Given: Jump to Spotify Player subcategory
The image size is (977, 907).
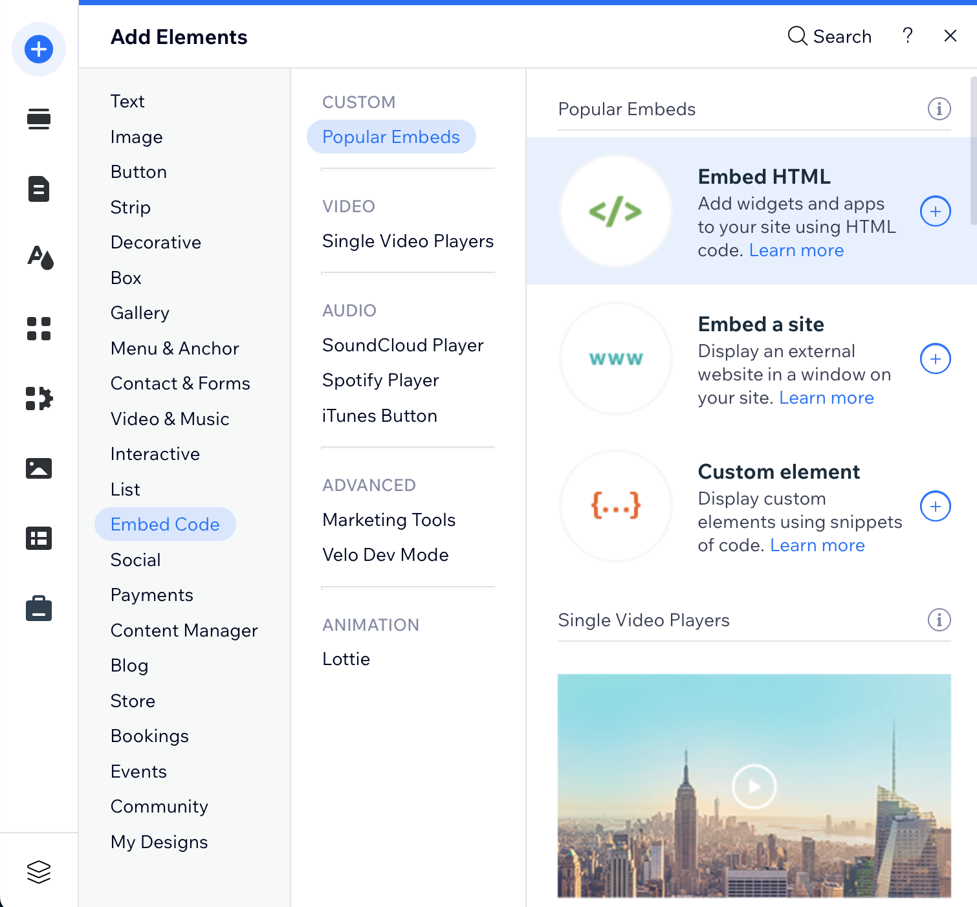Looking at the screenshot, I should pyautogui.click(x=380, y=380).
